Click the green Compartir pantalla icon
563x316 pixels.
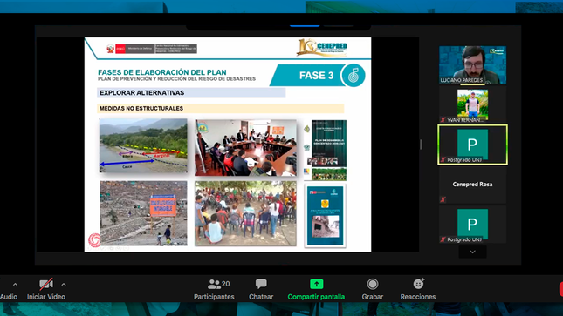pos(316,284)
